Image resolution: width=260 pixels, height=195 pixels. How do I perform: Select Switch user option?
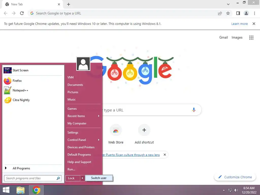pos(99,178)
